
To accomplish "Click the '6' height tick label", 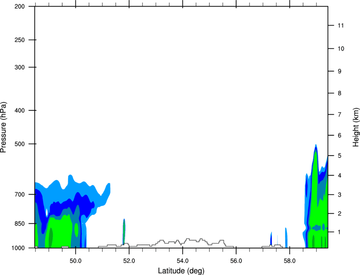I will pyautogui.click(x=340, y=135).
